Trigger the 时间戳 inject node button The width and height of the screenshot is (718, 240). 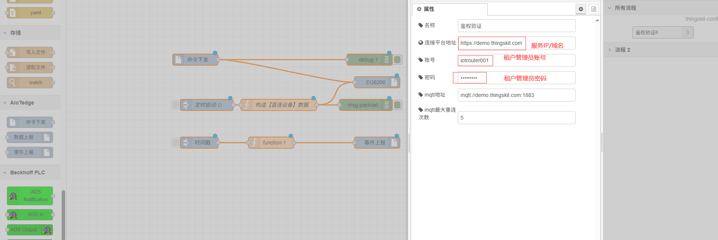pyautogui.click(x=175, y=143)
